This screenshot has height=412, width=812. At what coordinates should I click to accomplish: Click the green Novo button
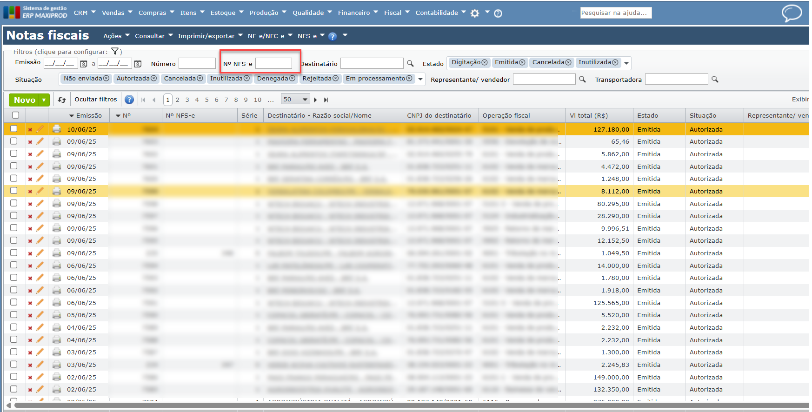(25, 100)
